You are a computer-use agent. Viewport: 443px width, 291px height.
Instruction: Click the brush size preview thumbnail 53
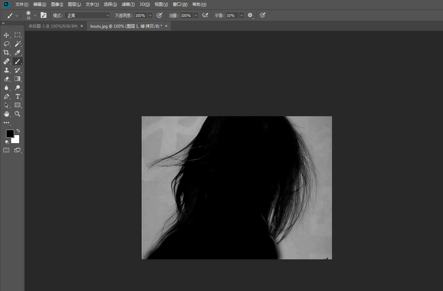tap(28, 15)
